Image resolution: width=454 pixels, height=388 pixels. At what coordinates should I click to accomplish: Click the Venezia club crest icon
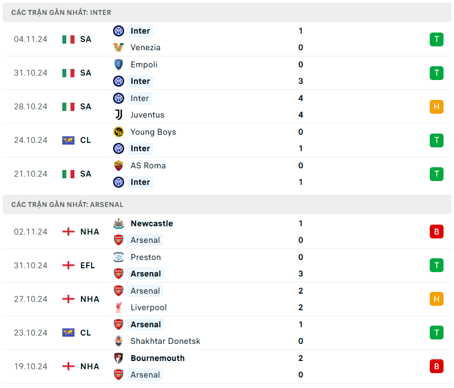point(119,47)
